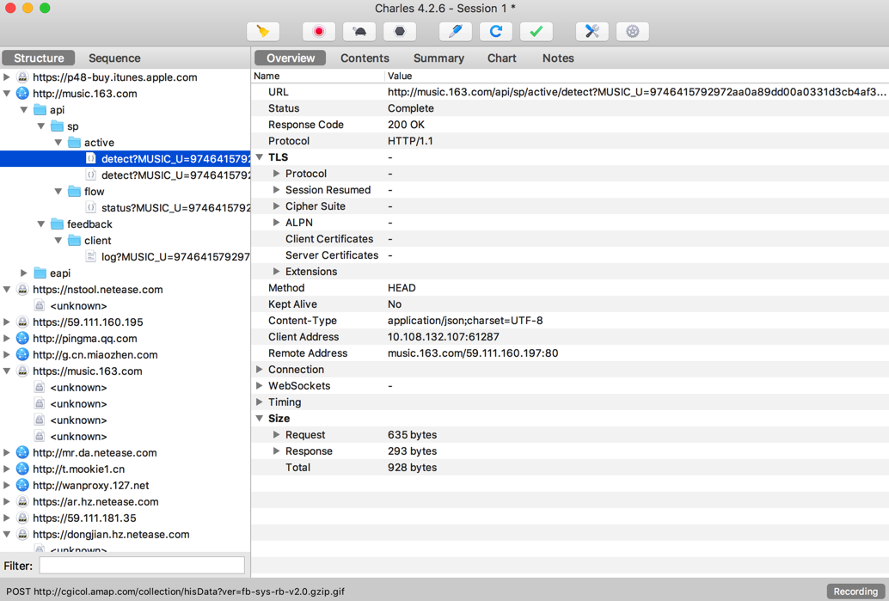Toggle recording with the red record button
This screenshot has width=889, height=601.
coord(319,32)
